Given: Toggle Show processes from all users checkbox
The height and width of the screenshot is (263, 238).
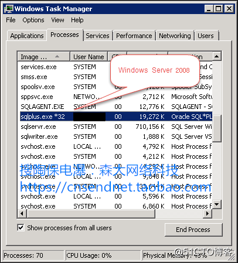Looking at the screenshot, I should (21, 228).
